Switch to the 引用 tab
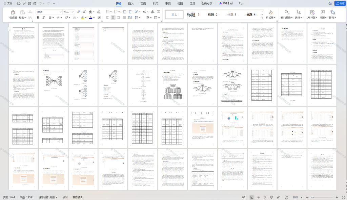This screenshot has height=200, width=347. (155, 3)
